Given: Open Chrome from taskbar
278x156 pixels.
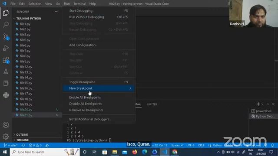Looking at the screenshot, I should tap(175, 152).
